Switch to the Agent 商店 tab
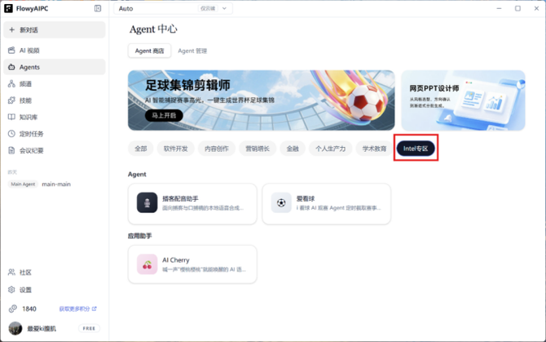 tap(149, 51)
